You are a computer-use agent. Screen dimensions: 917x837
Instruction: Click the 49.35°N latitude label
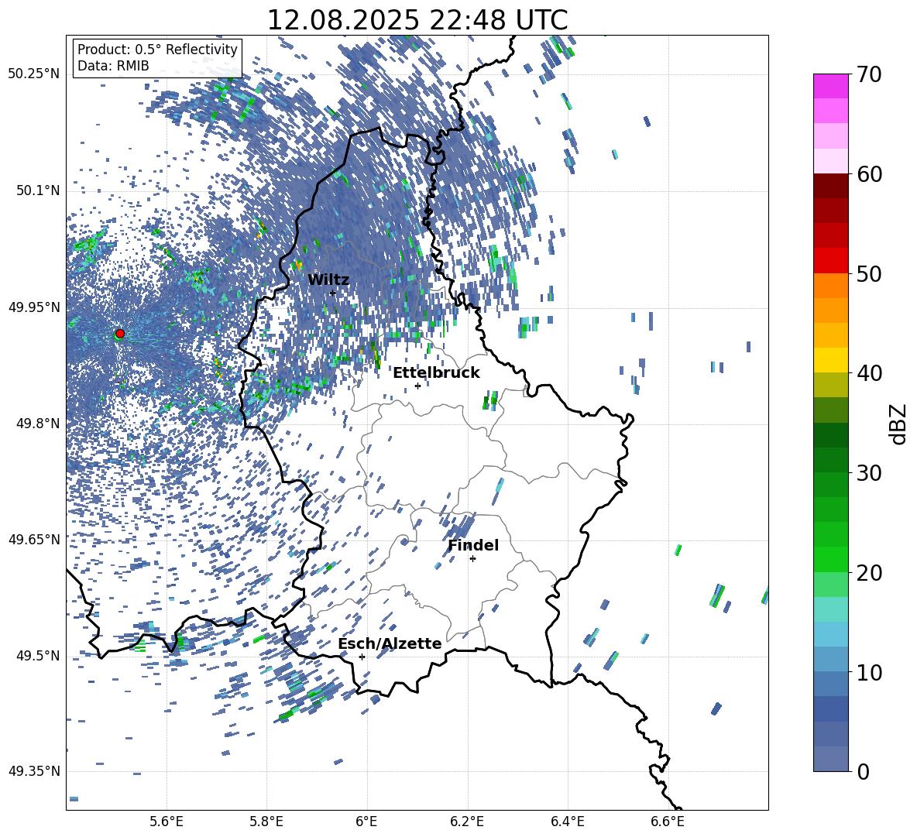(x=34, y=771)
